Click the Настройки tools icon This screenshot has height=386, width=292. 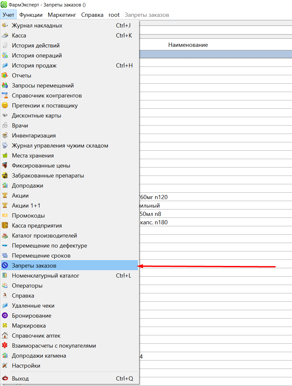point(5,366)
